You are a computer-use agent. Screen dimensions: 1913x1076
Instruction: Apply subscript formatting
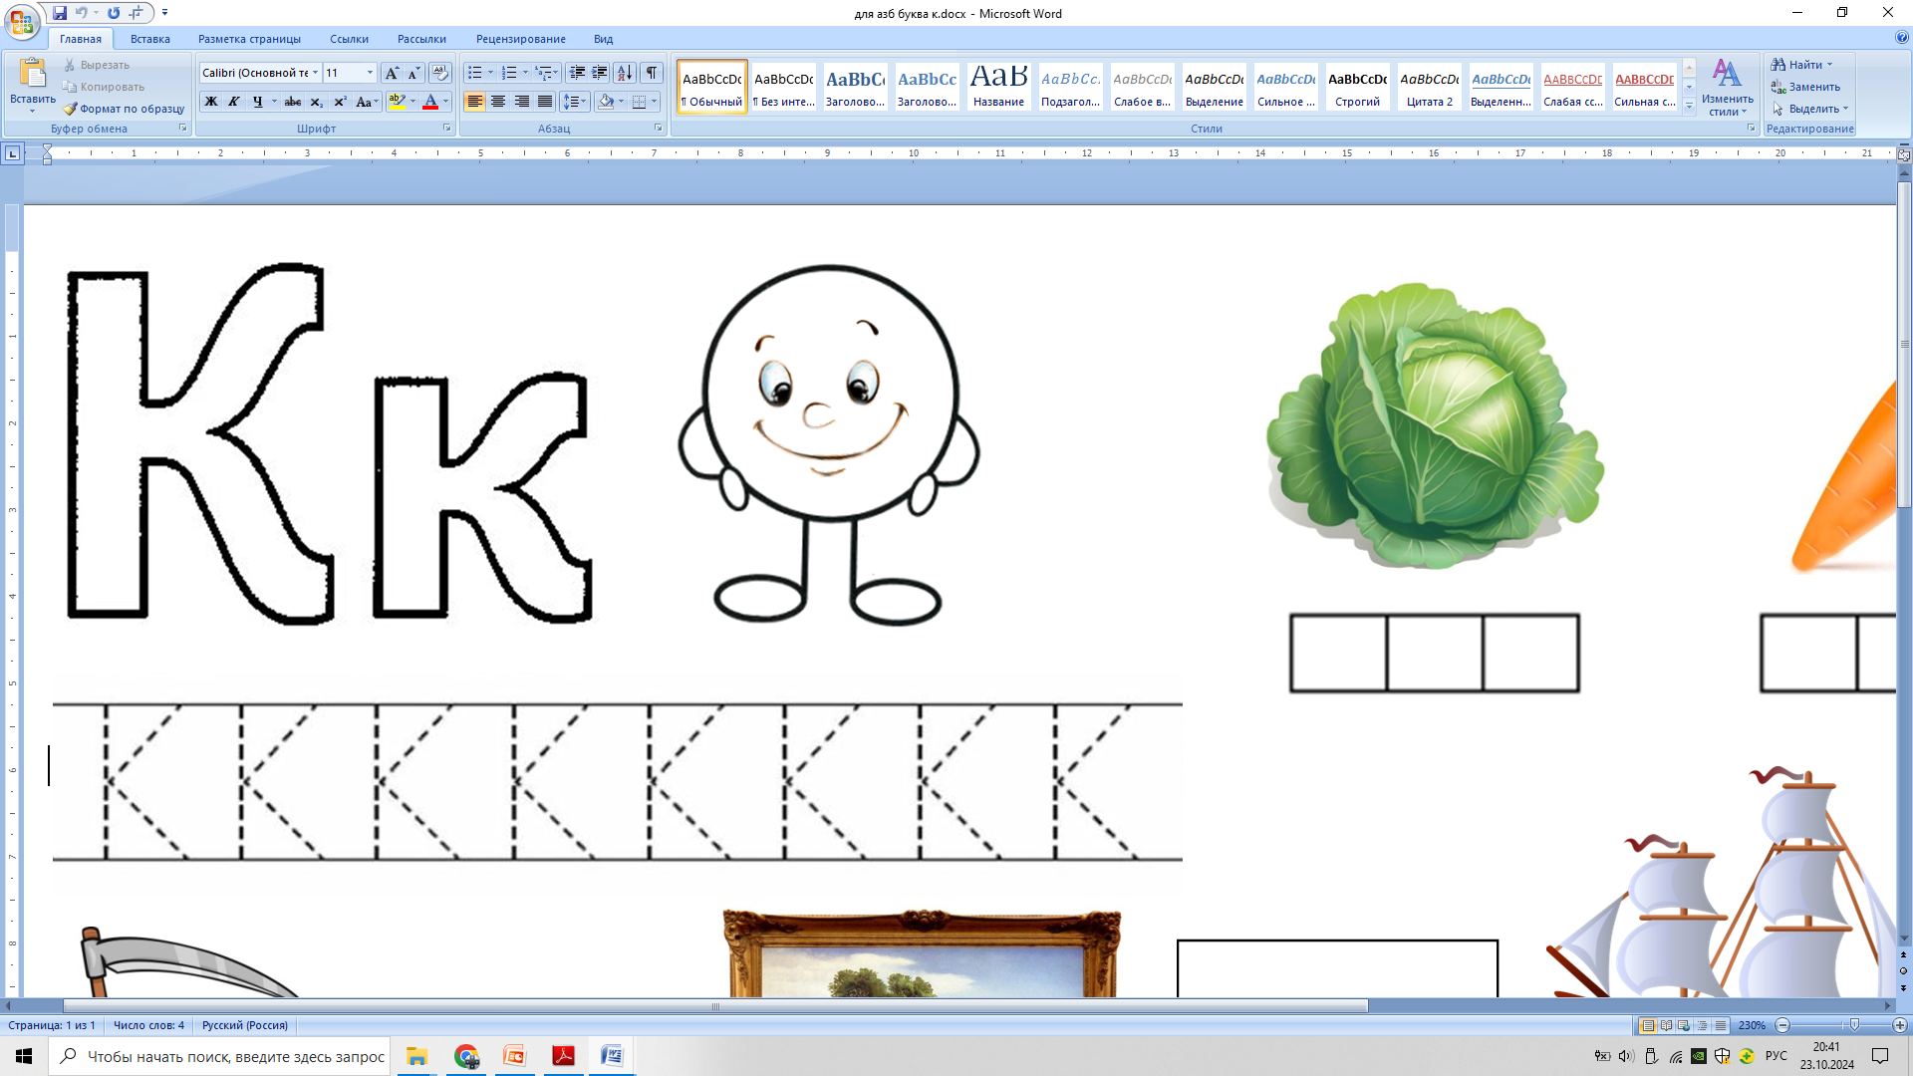(317, 102)
